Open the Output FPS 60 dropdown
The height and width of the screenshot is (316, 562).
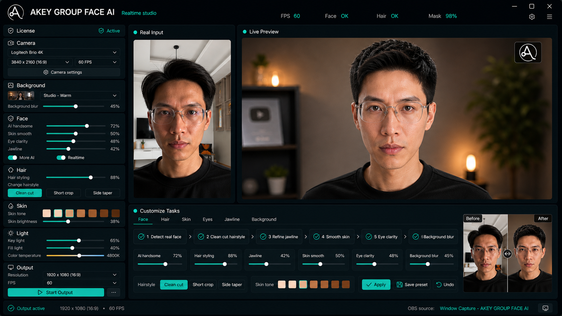tap(82, 283)
